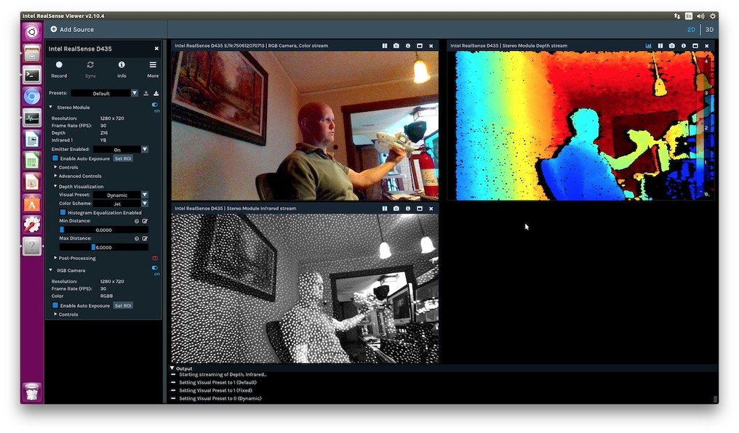The image size is (739, 433).
Task: Toggle Stereo Module Enable Auto Exposure checkbox
Action: pos(55,158)
